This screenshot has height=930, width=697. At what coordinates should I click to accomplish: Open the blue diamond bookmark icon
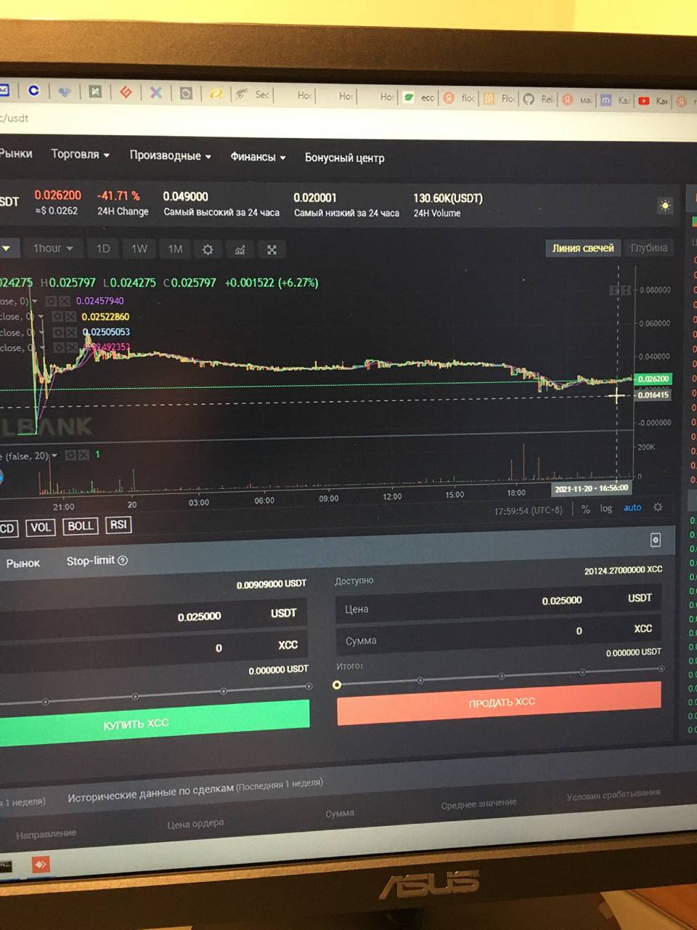(65, 92)
